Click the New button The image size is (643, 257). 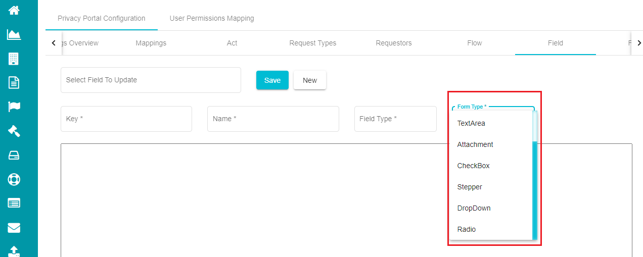tap(310, 80)
